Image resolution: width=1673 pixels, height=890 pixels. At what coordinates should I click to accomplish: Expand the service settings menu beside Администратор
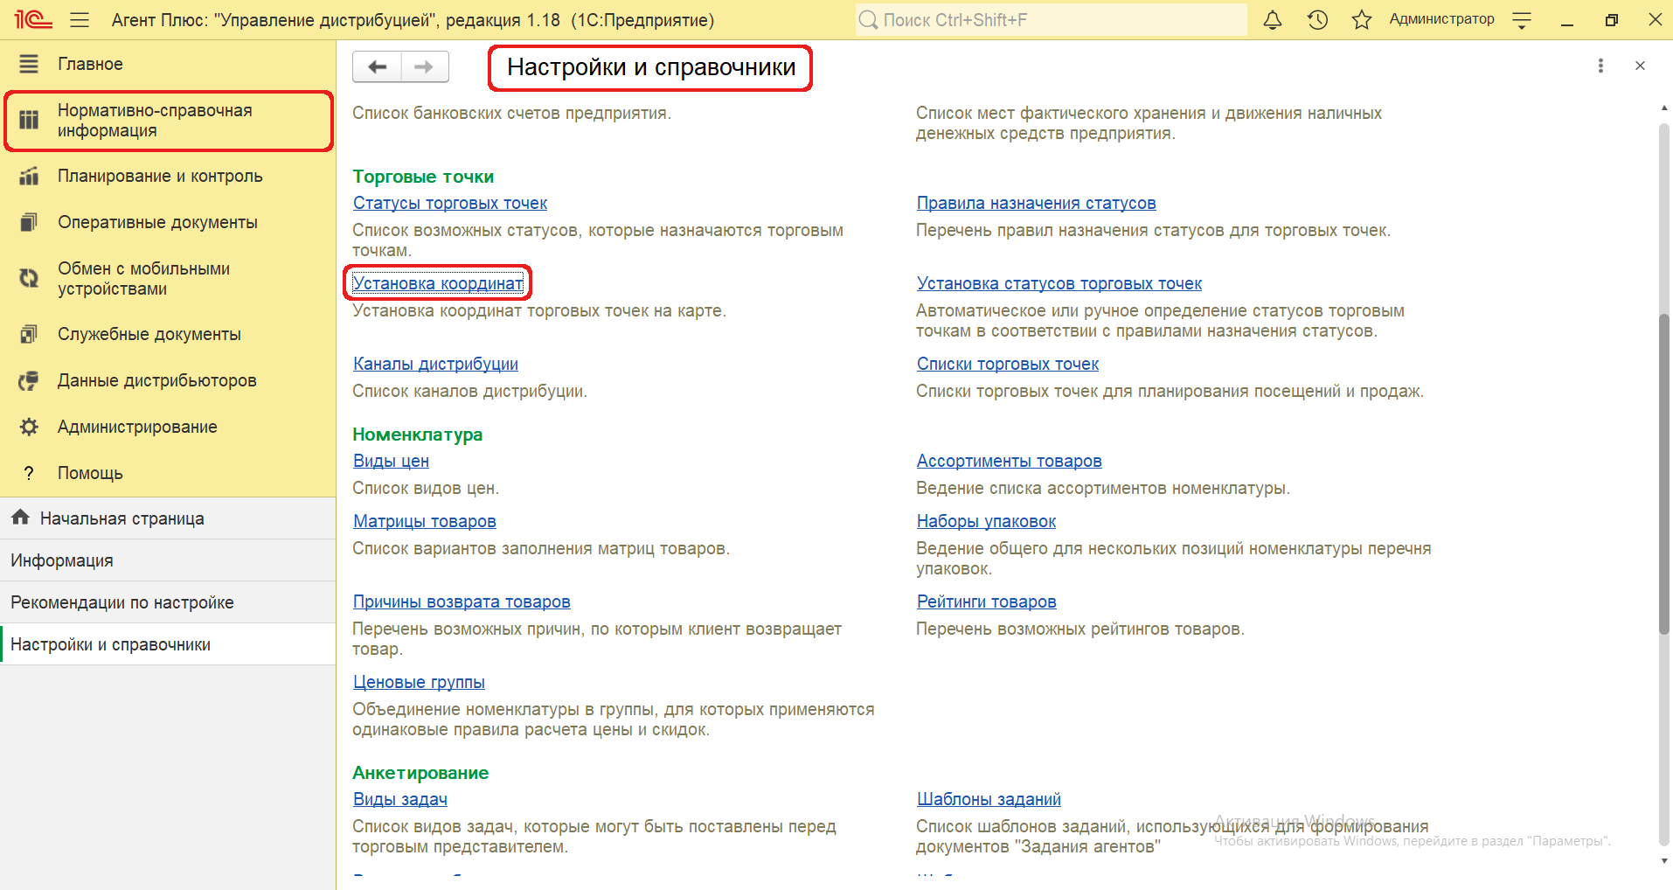(1522, 21)
